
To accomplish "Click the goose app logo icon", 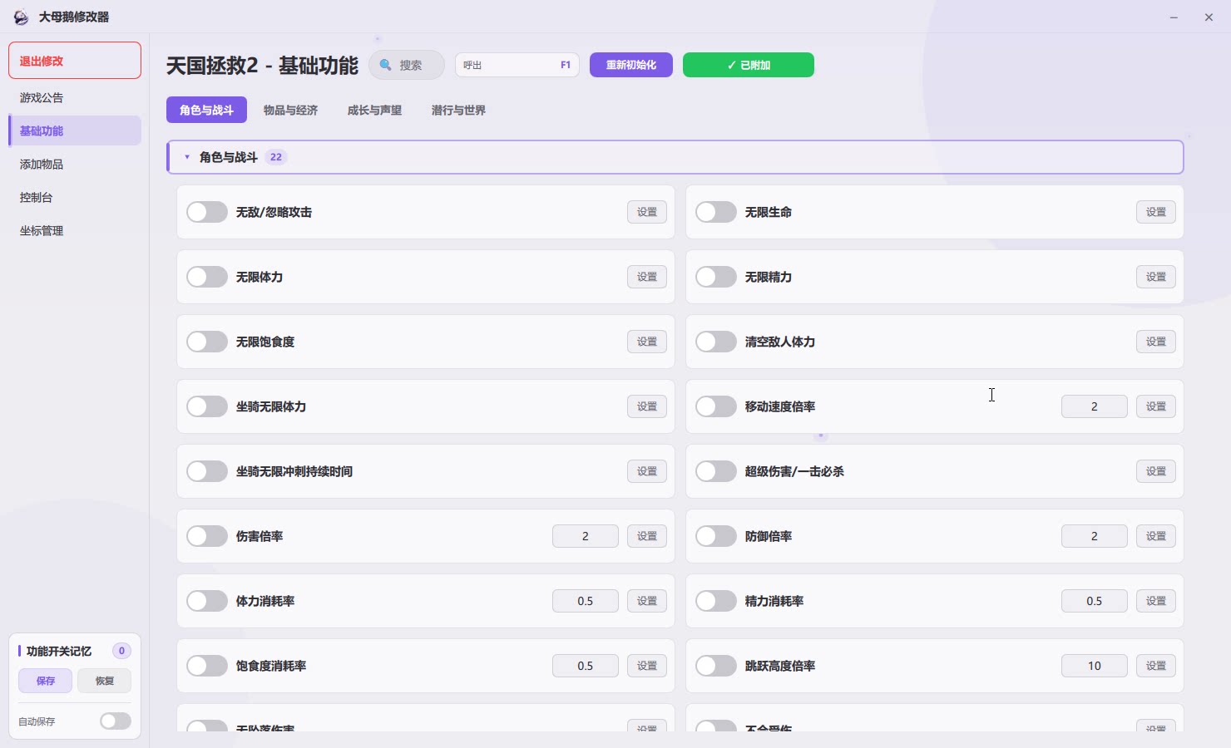I will click(21, 17).
